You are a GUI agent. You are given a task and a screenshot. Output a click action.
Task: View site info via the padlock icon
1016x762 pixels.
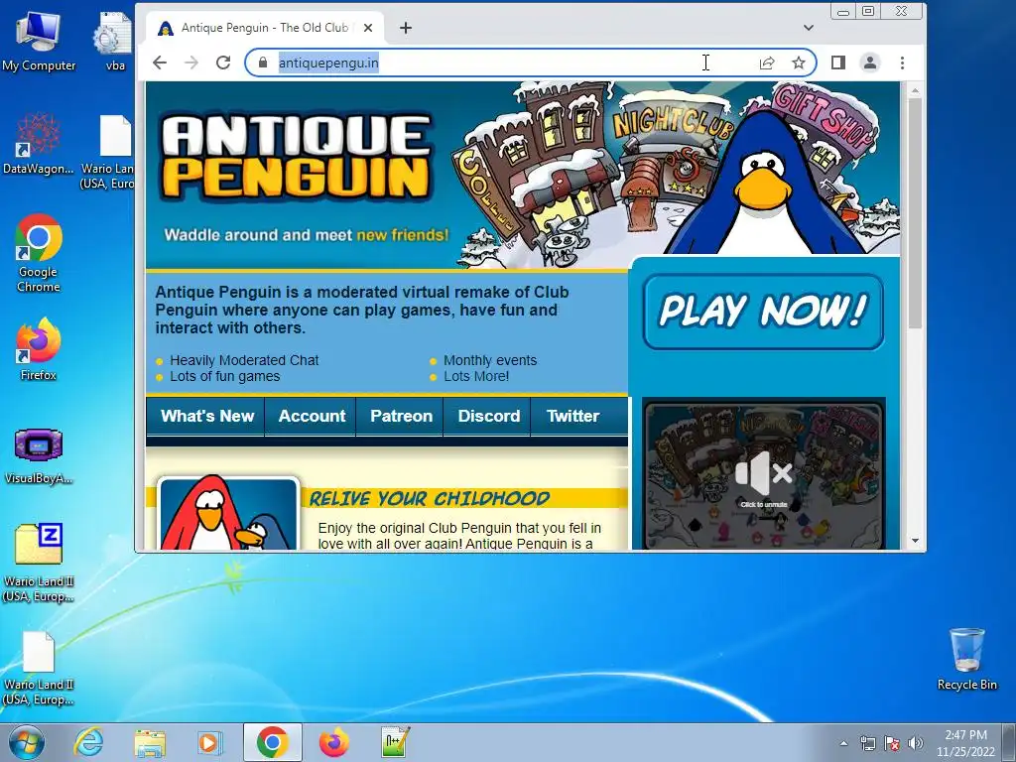coord(262,63)
